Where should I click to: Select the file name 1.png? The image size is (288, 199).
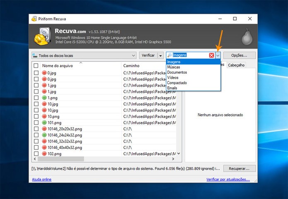pyautogui.click(x=52, y=98)
